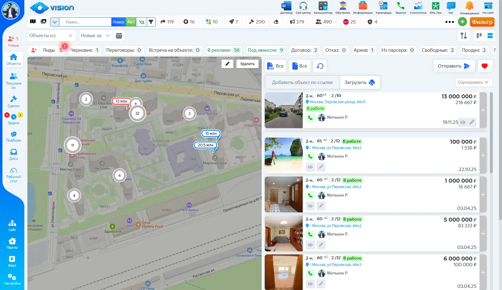Open the 'Новые за:' dropdown

(x=96, y=36)
